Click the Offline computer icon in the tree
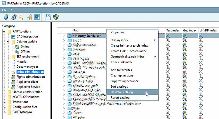The height and width of the screenshot is (119, 219). [17, 52]
